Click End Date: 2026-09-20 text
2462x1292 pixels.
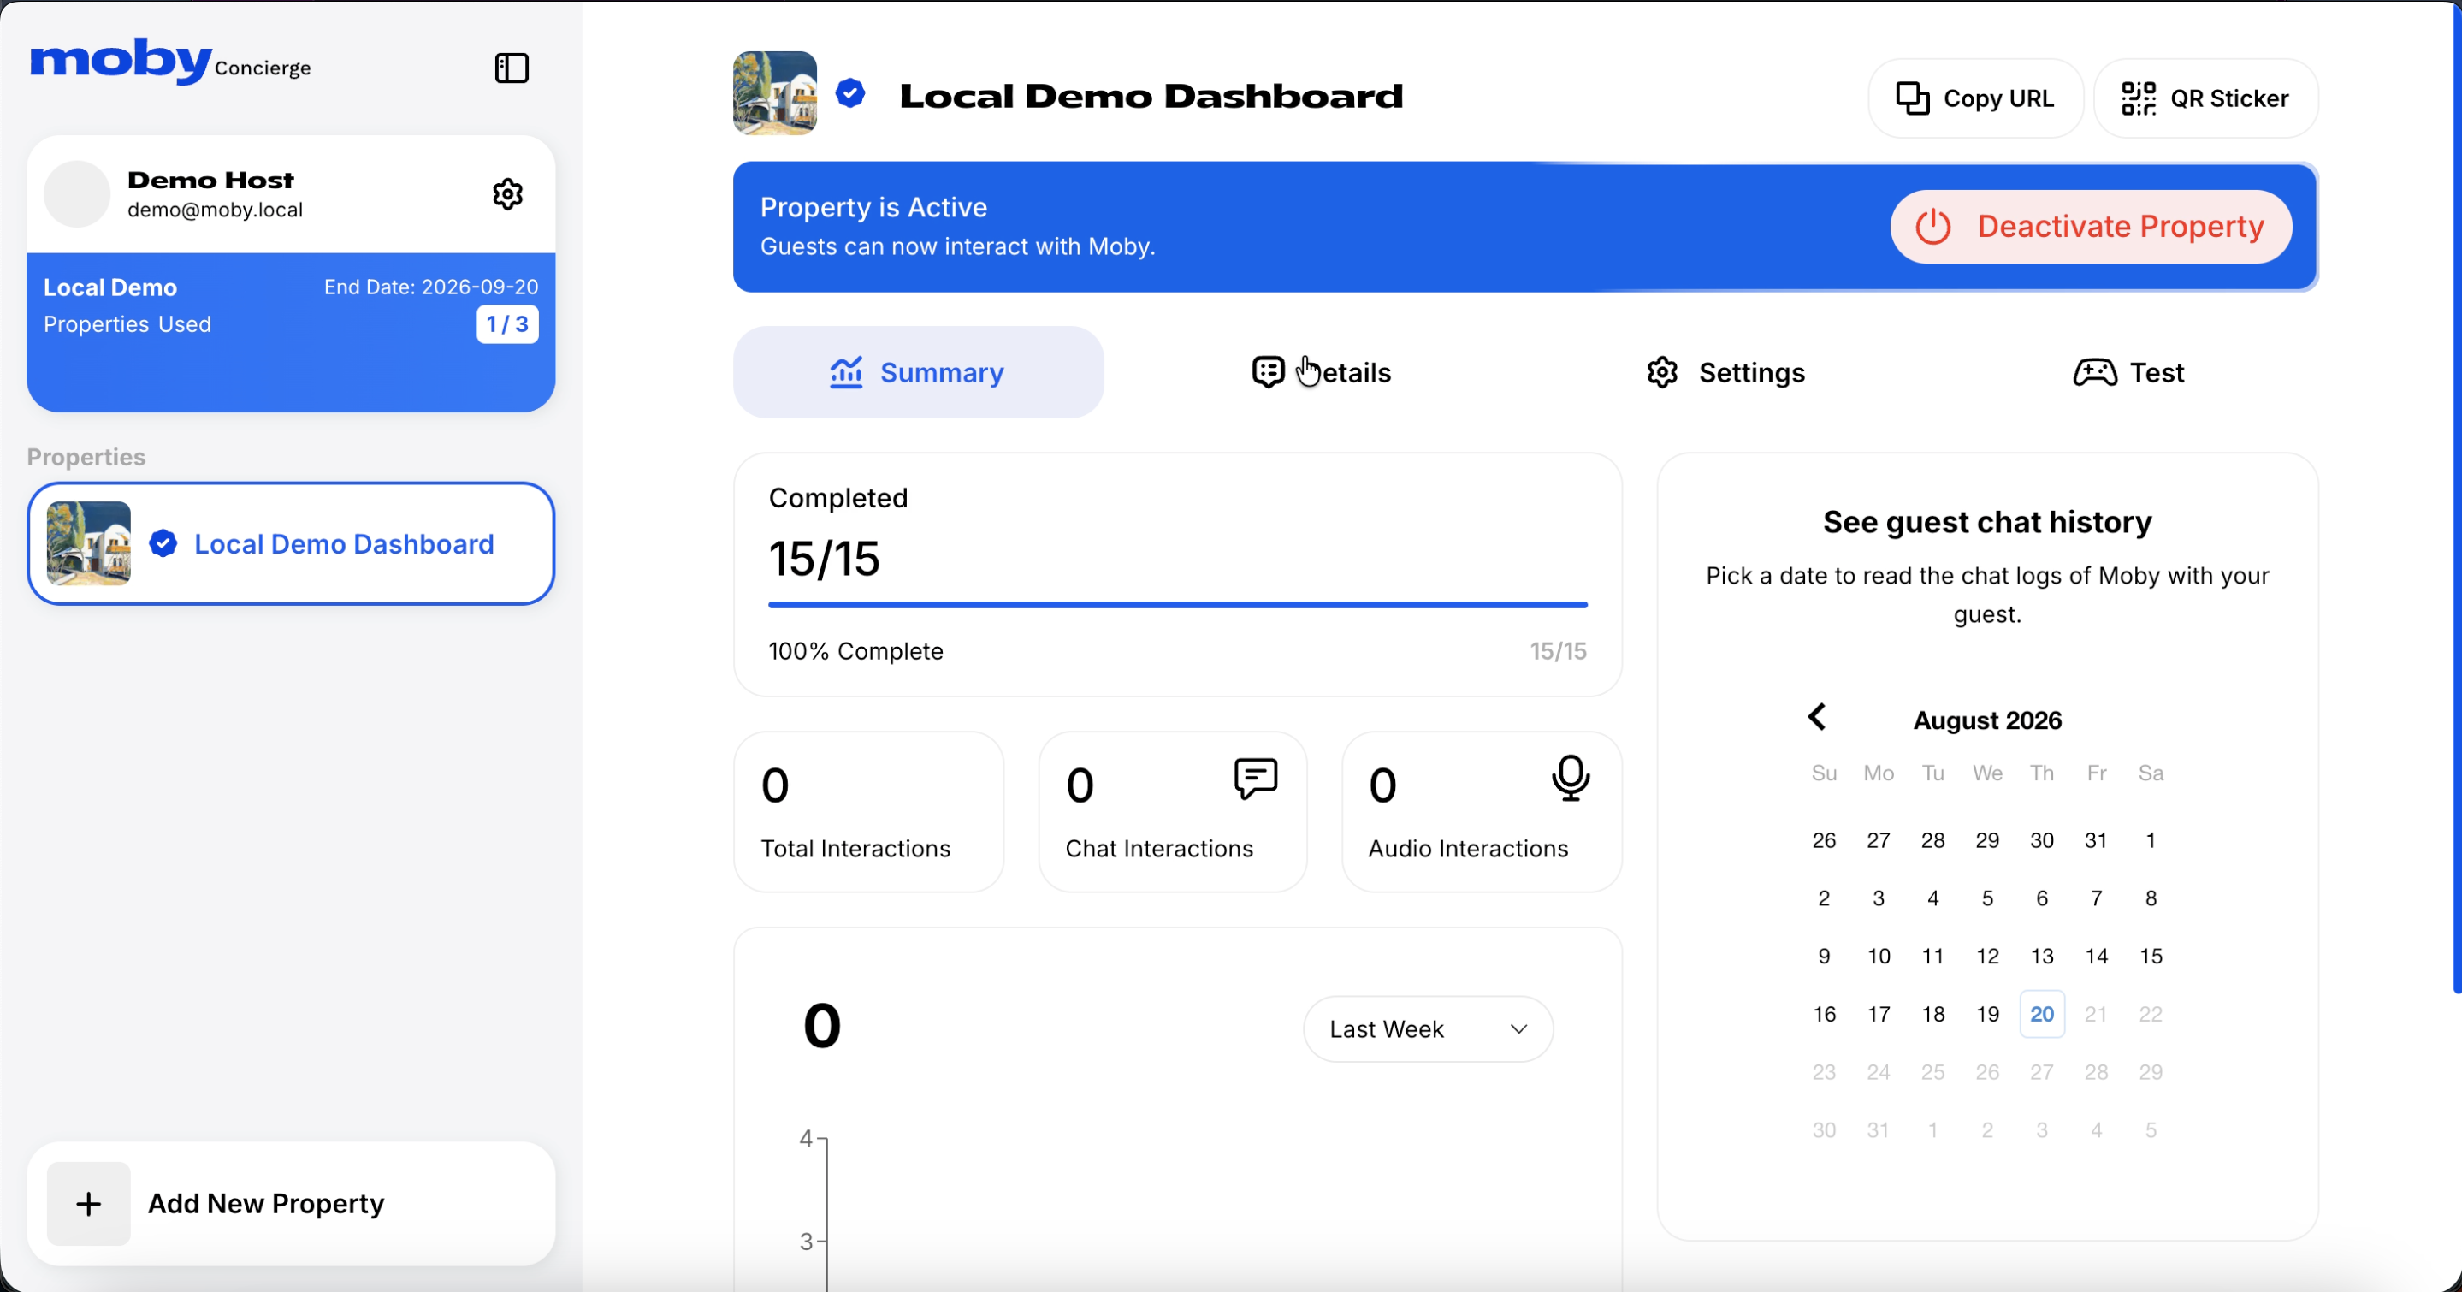pyautogui.click(x=431, y=287)
